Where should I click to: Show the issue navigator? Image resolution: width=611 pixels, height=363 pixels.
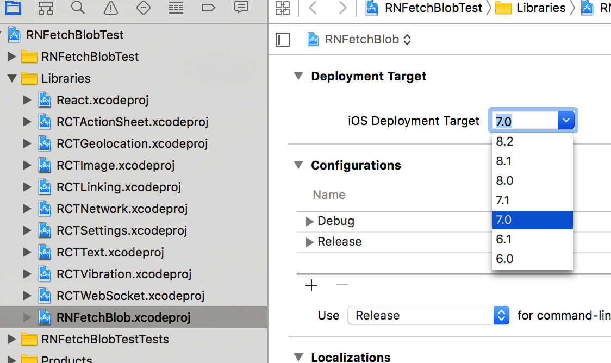110,8
